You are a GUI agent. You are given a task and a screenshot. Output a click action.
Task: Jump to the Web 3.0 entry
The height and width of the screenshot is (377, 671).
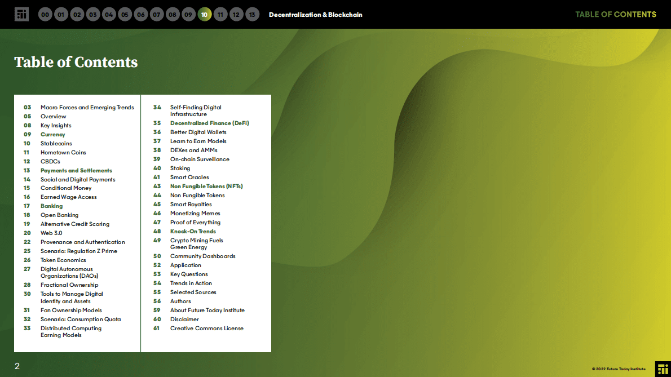tap(51, 233)
